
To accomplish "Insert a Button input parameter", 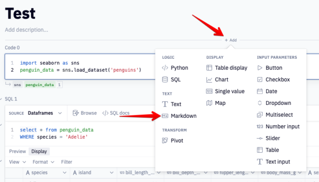I will tap(270, 68).
